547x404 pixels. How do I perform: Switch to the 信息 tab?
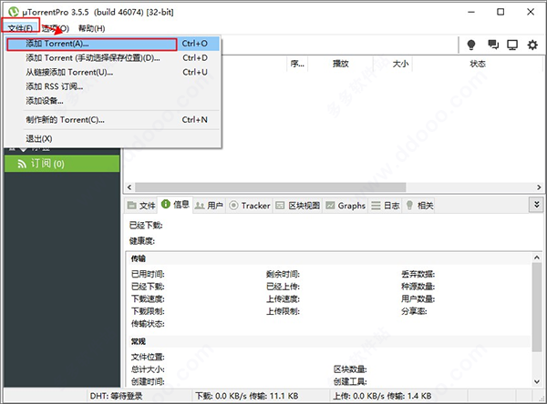[x=175, y=205]
